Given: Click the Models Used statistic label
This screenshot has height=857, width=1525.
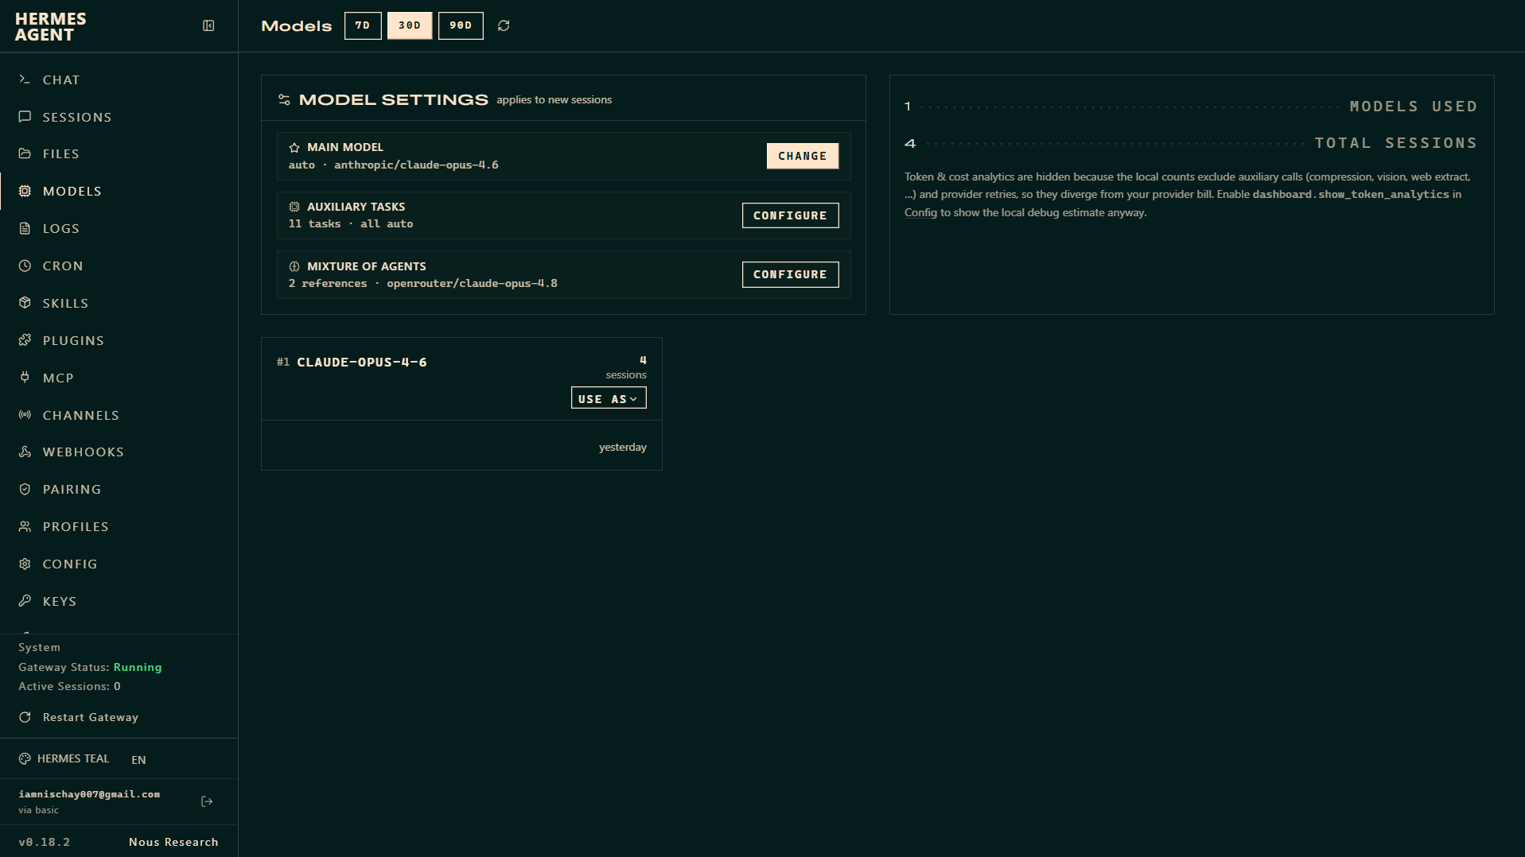Looking at the screenshot, I should 1414,107.
